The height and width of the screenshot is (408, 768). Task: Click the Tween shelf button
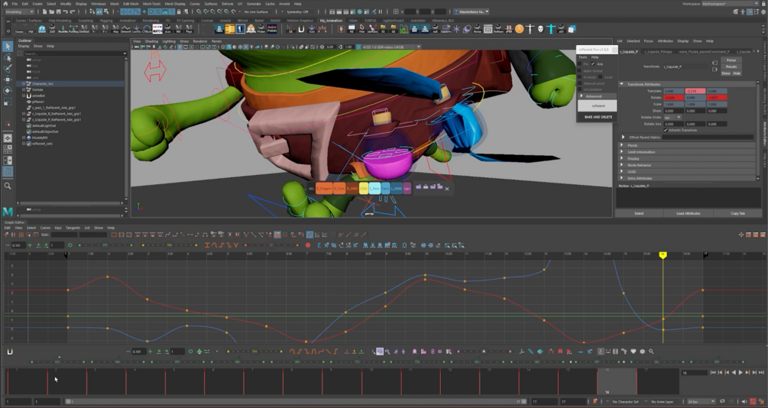coord(20,29)
